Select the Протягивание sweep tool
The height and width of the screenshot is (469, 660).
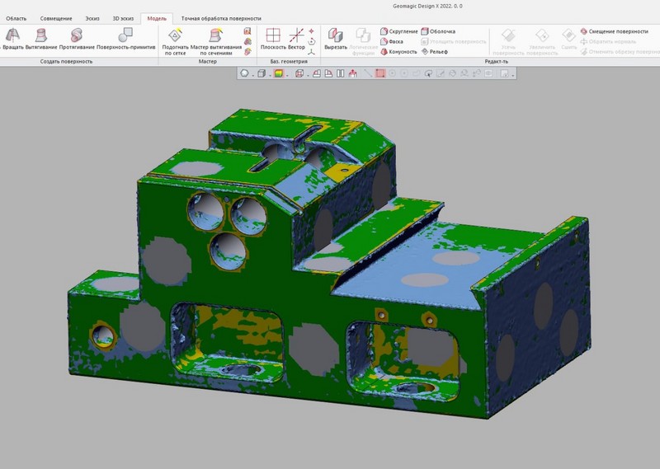tap(77, 39)
